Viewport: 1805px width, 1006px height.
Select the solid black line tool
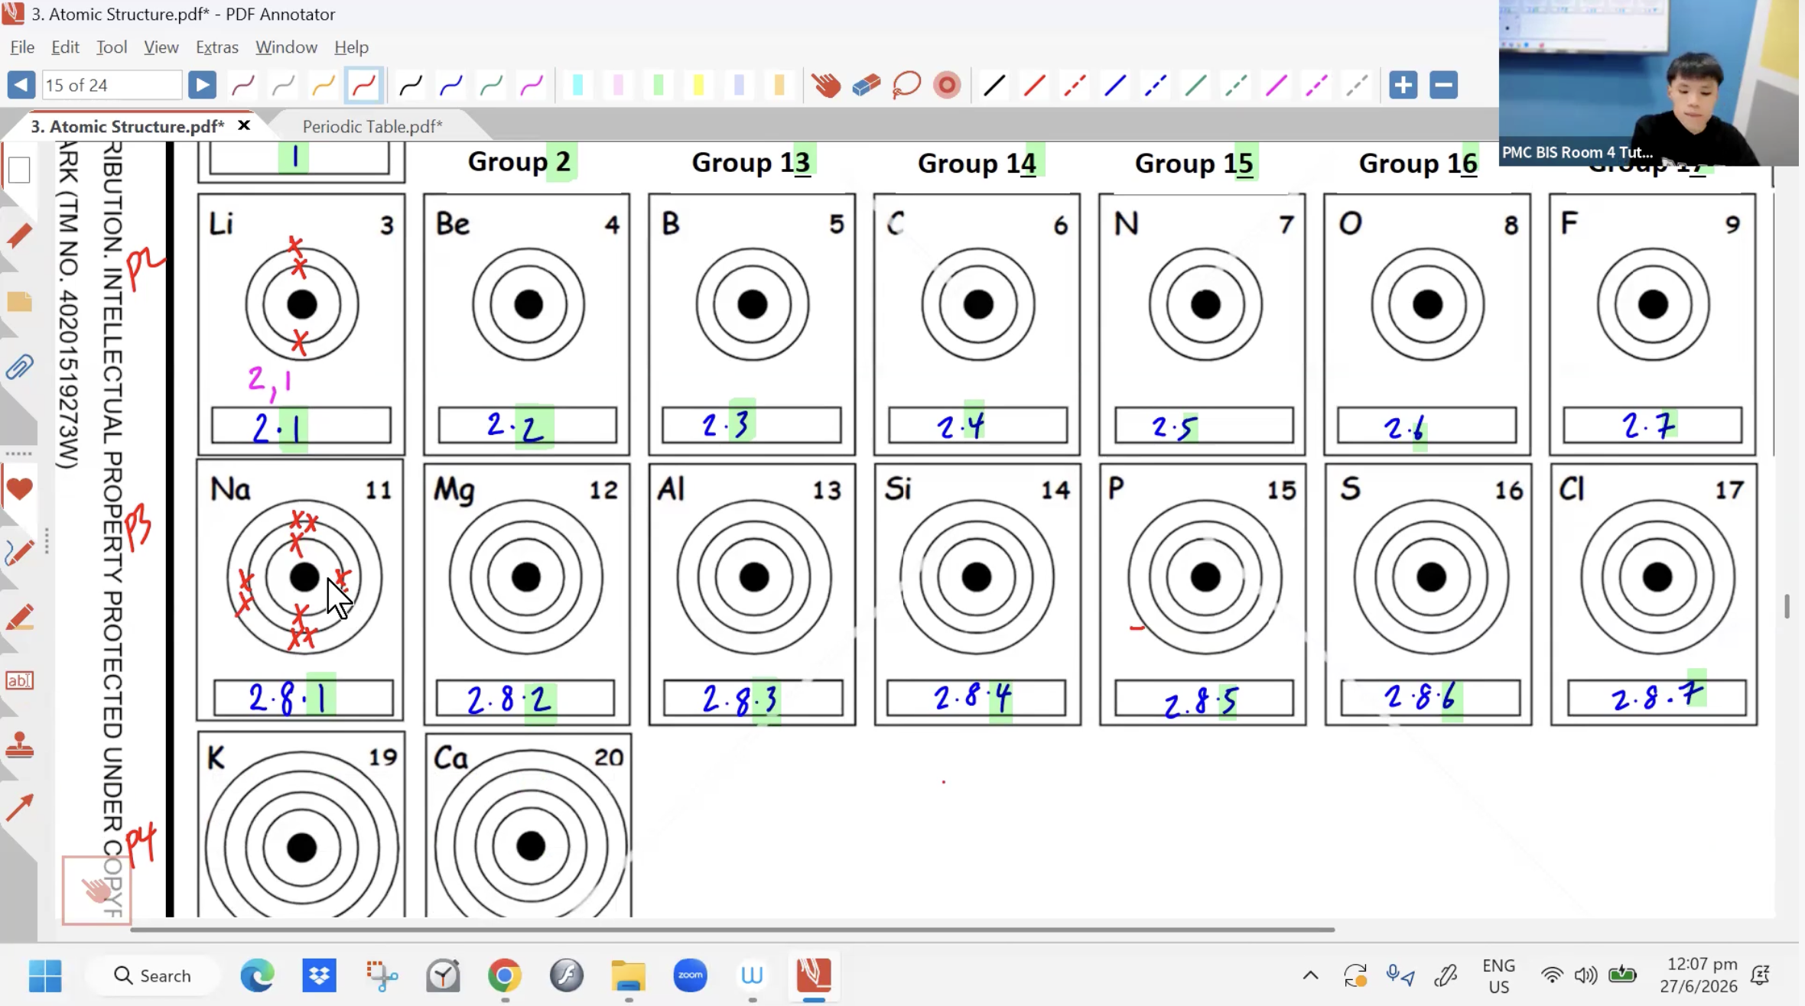[x=994, y=85]
